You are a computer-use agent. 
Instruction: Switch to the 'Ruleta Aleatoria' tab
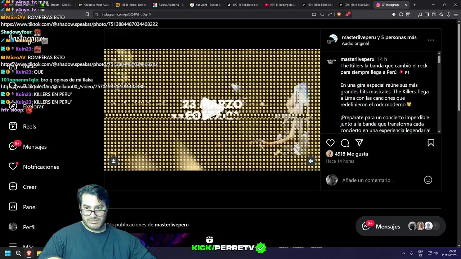click(168, 5)
